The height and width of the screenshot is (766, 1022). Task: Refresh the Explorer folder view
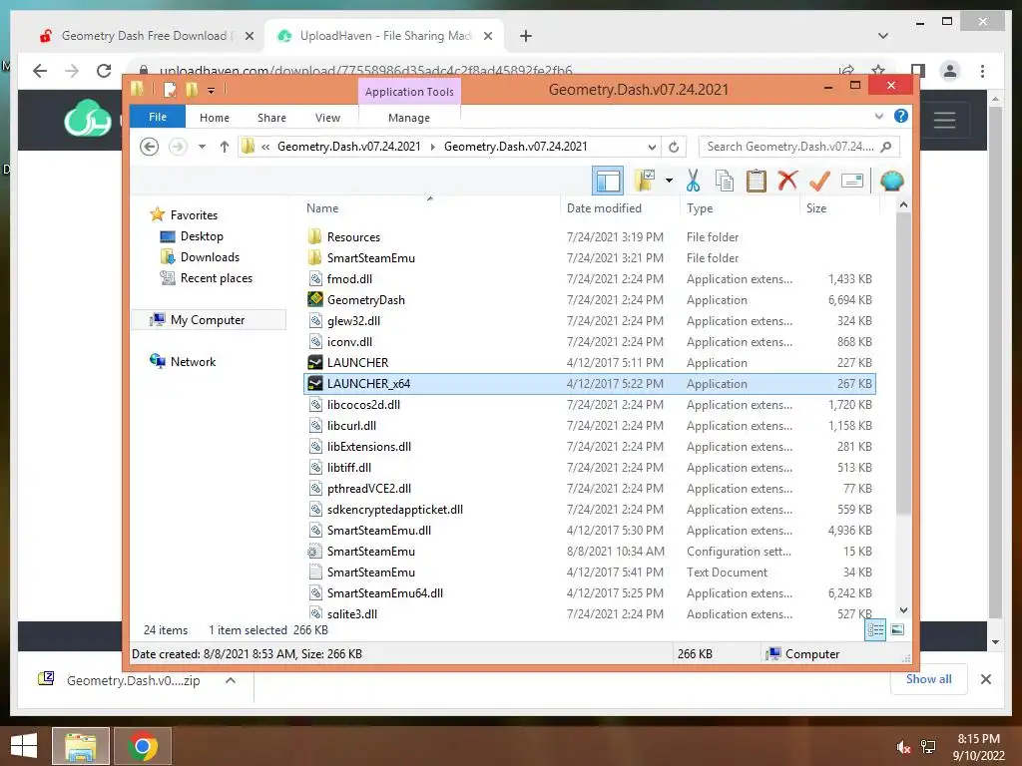tap(674, 147)
